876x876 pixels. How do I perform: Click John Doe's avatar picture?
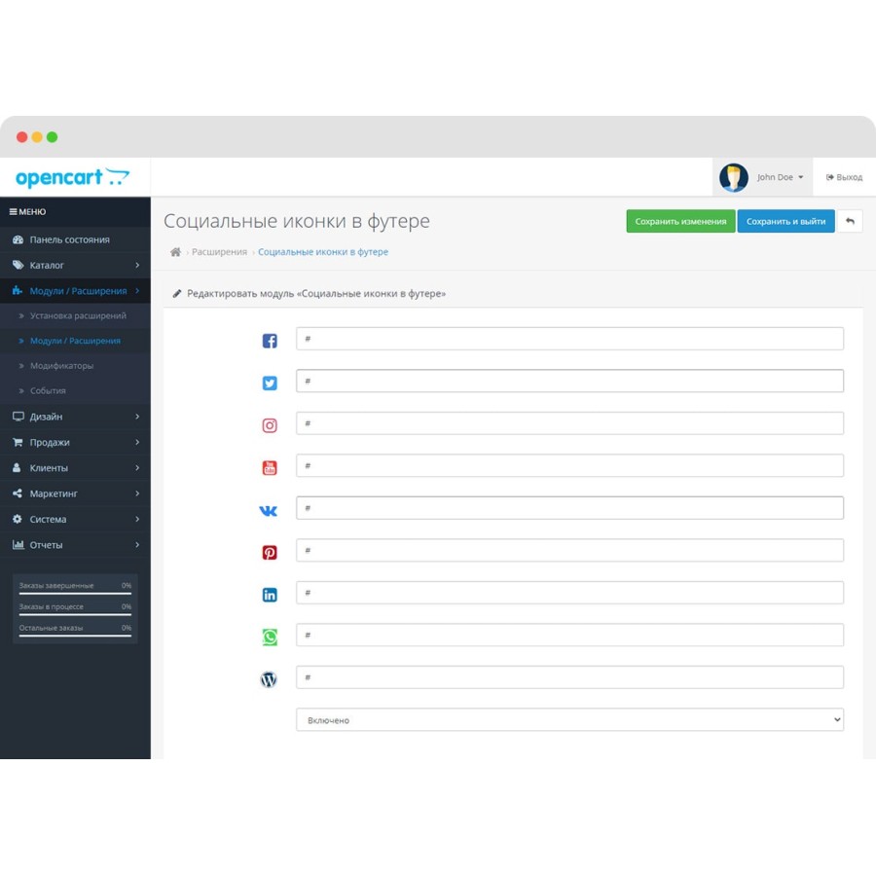click(734, 178)
